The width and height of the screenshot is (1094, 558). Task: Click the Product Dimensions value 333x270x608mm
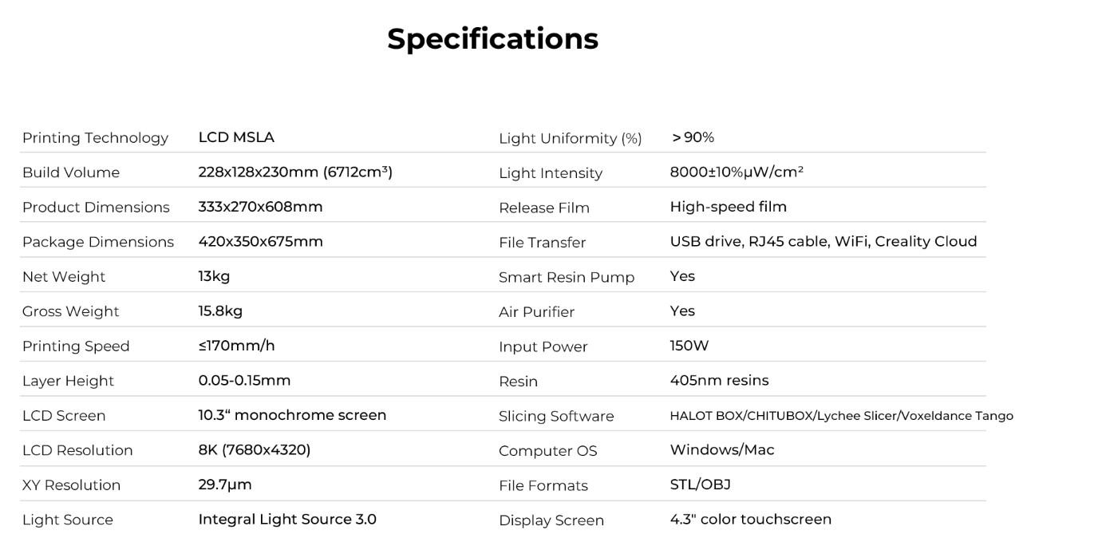(x=260, y=207)
